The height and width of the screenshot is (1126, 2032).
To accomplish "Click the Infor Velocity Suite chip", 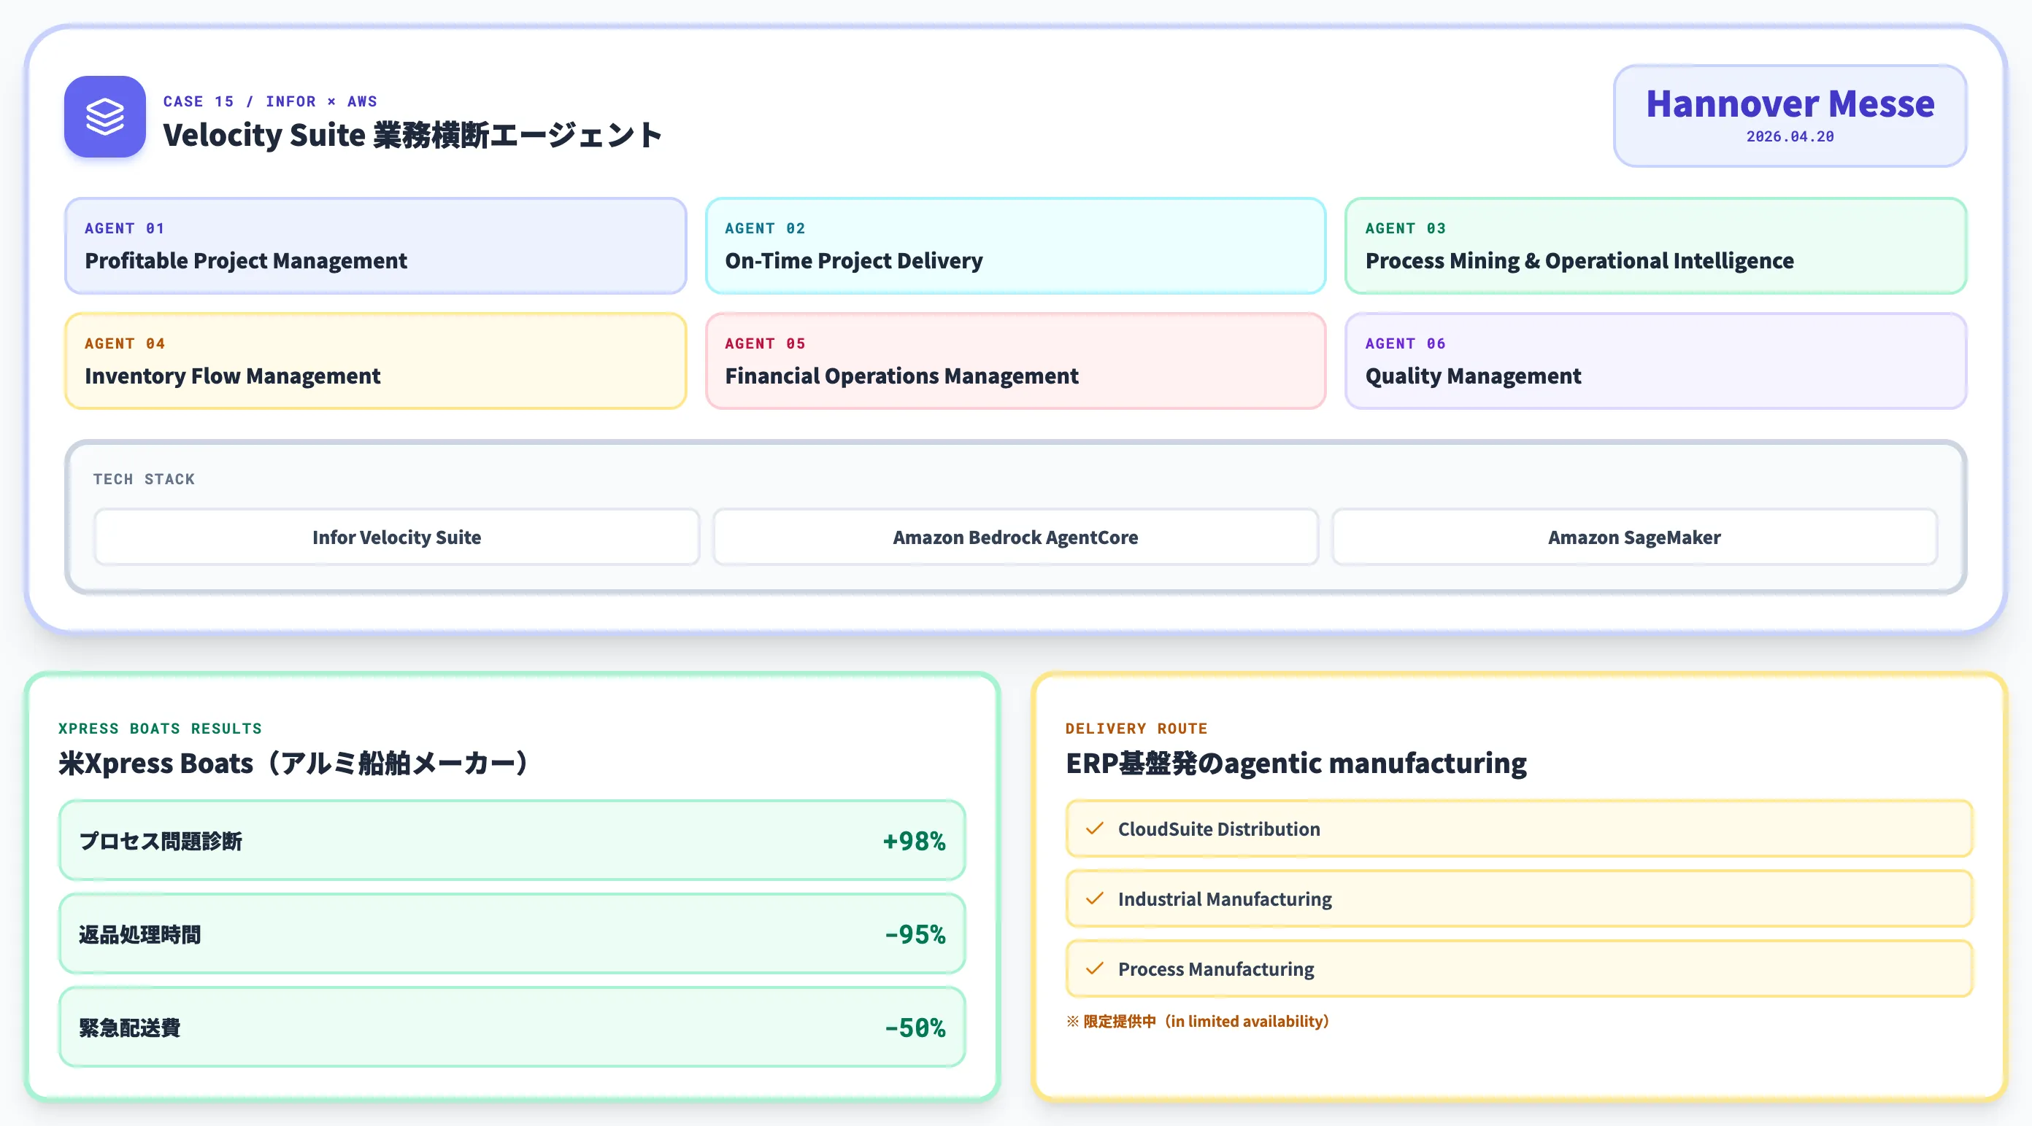I will pos(397,537).
